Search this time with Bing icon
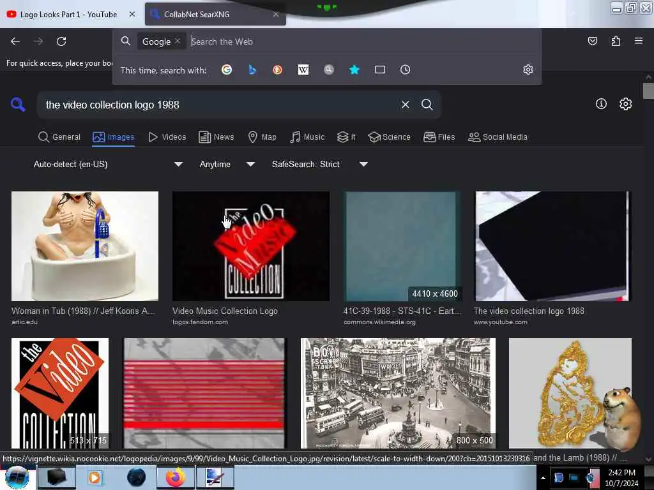The width and height of the screenshot is (654, 490). (252, 70)
